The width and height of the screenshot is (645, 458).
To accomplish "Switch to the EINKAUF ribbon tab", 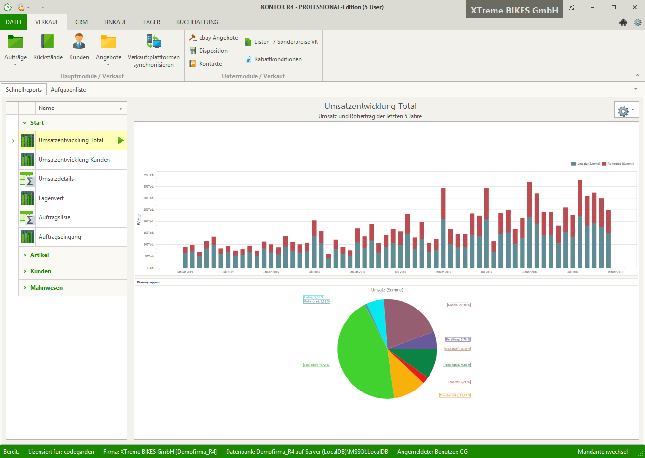I will 116,22.
